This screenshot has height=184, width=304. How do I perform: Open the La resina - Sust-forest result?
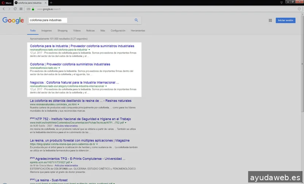pyautogui.click(x=51, y=180)
